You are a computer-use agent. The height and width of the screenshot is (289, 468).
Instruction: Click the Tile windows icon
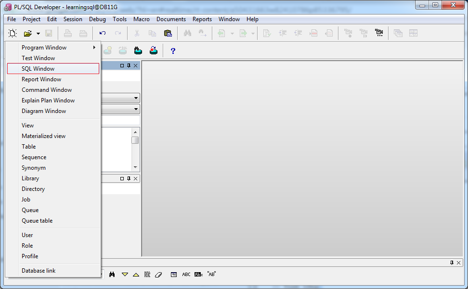pos(414,33)
